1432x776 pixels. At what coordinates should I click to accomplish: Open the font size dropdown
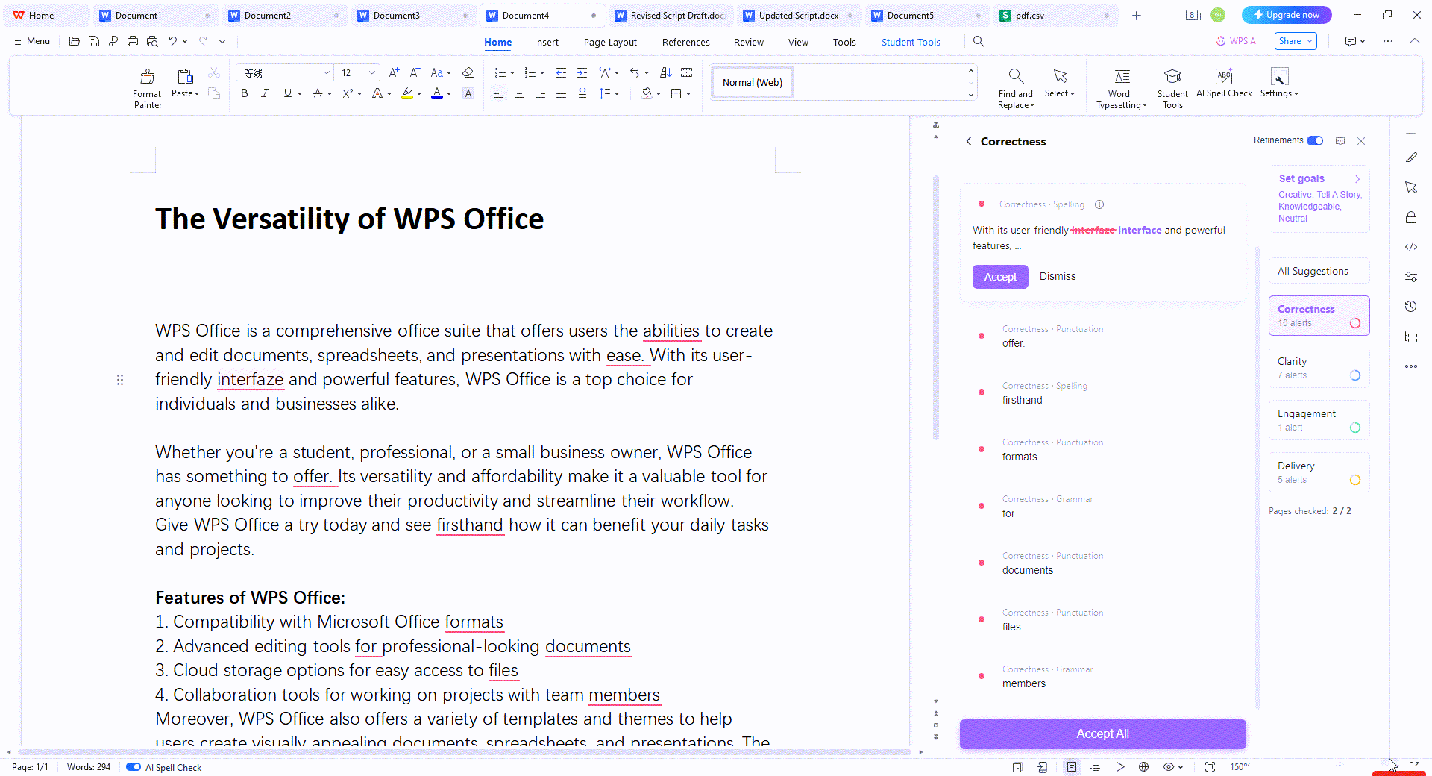click(x=371, y=72)
